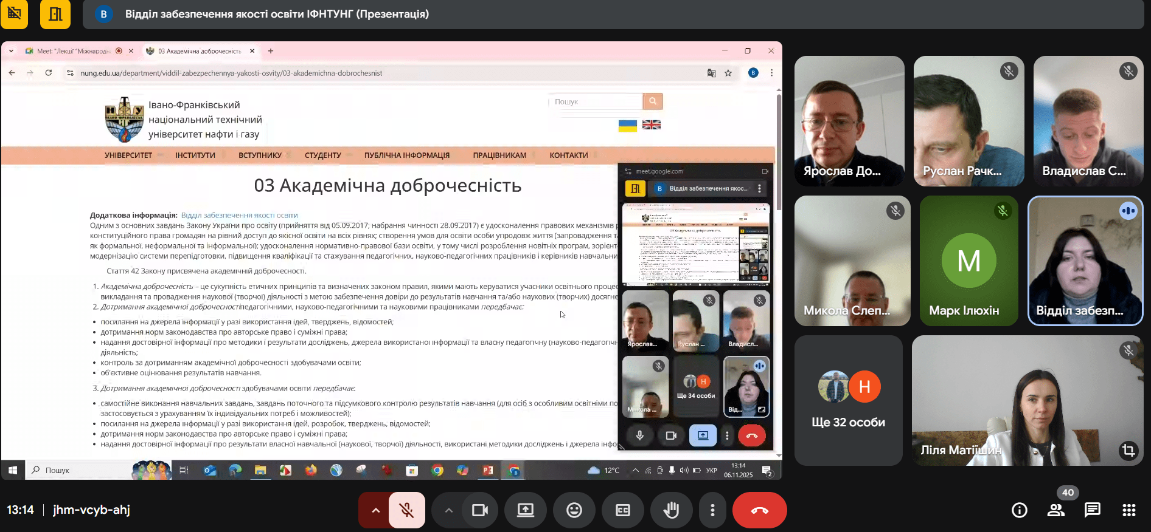Unmute the microphone in bottom bar

point(407,510)
